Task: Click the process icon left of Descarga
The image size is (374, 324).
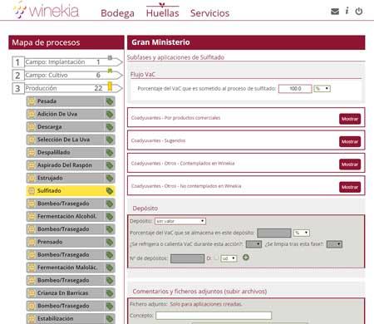Action: [32, 127]
